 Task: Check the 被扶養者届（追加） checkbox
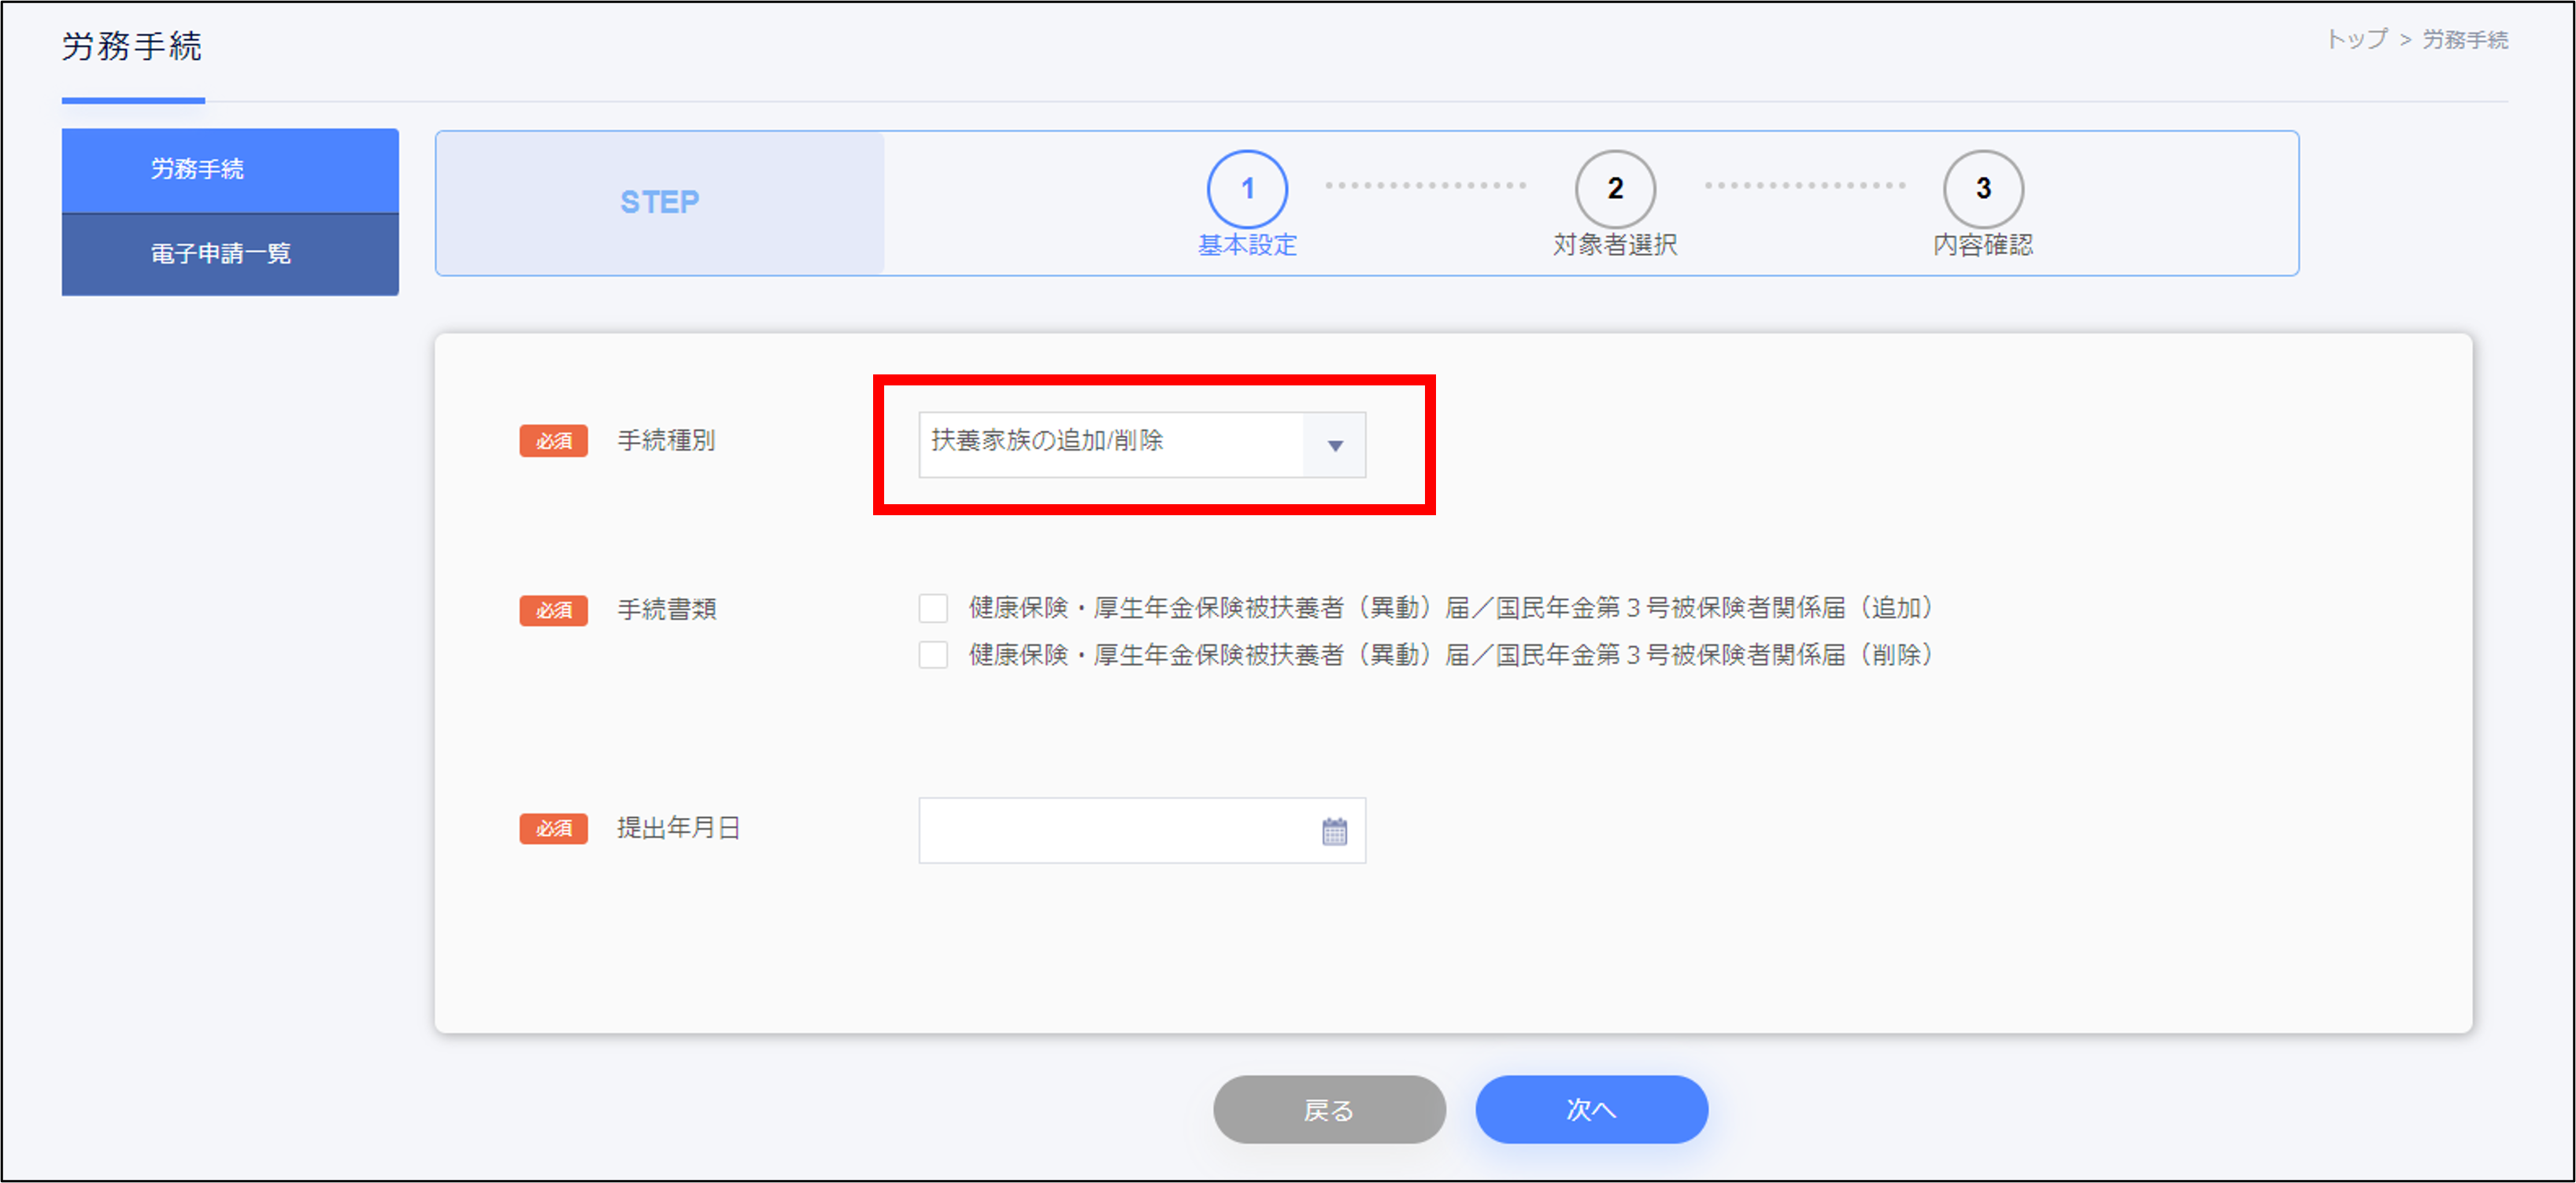click(933, 607)
